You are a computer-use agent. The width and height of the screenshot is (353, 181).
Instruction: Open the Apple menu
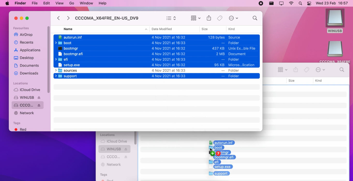7,3
